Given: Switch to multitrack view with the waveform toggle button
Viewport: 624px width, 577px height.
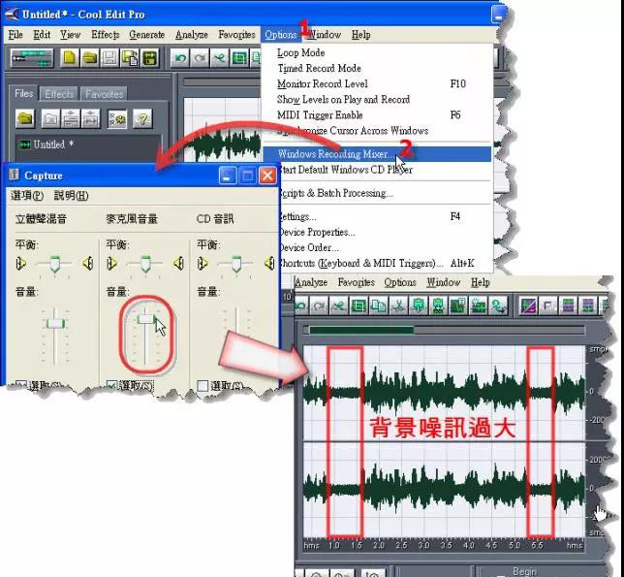Looking at the screenshot, I should 32,58.
